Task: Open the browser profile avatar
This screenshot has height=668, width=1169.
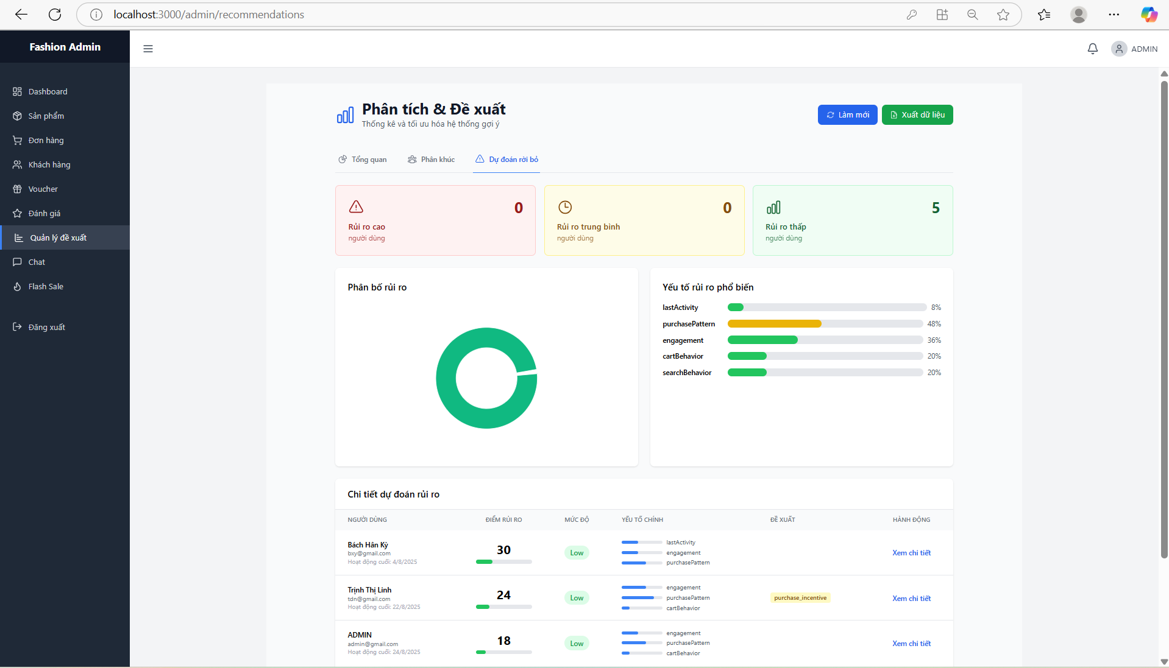Action: coord(1079,15)
